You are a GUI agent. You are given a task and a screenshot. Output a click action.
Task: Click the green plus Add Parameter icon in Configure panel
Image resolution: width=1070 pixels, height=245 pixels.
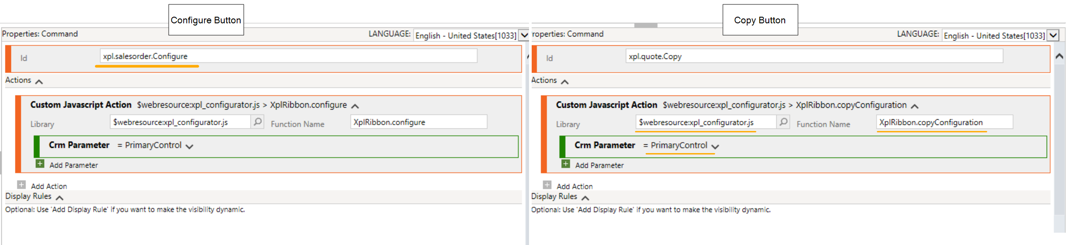(40, 164)
